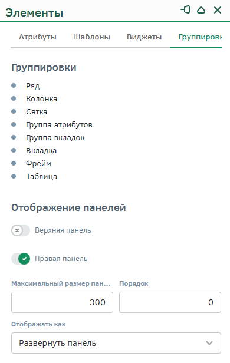Image resolution: width=230 pixels, height=363 pixels.
Task: Close the Элементы panel
Action: tap(218, 10)
